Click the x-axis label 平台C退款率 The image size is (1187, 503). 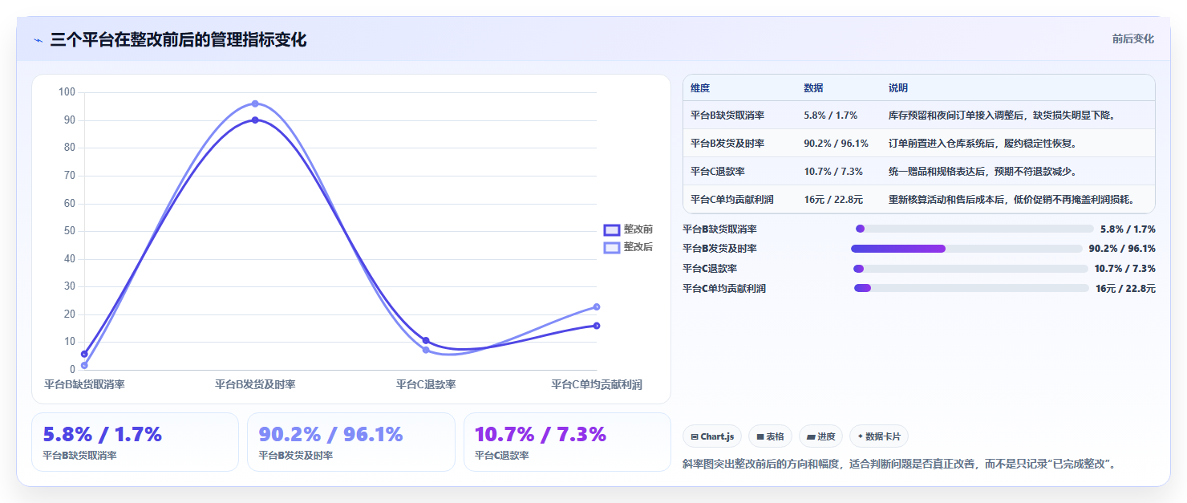click(x=426, y=384)
